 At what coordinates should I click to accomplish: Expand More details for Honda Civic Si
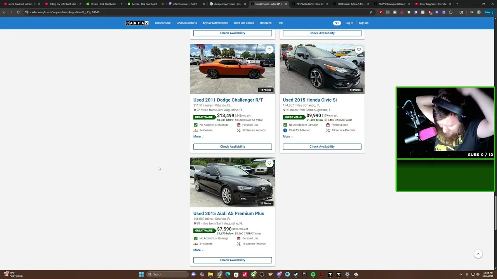(x=288, y=136)
